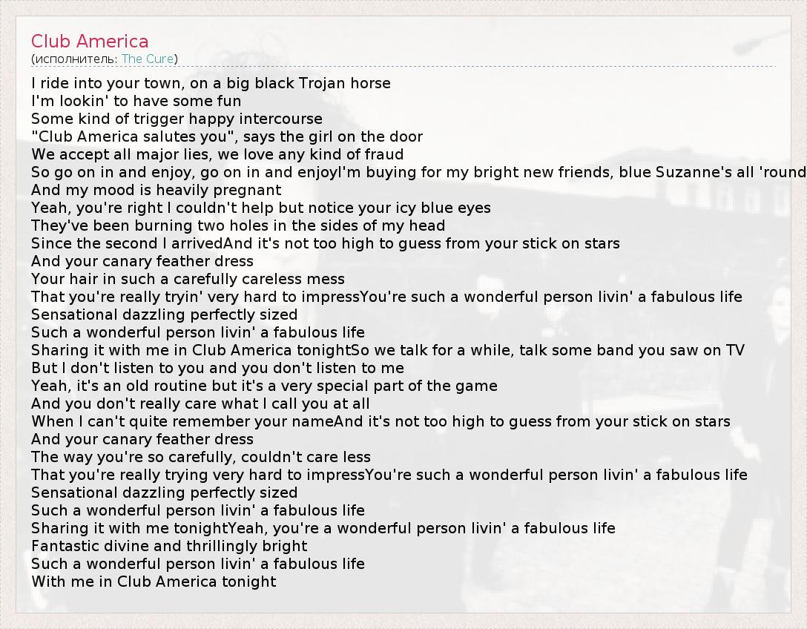
Task: Click the 'We accept all major lies' line
Action: click(217, 154)
